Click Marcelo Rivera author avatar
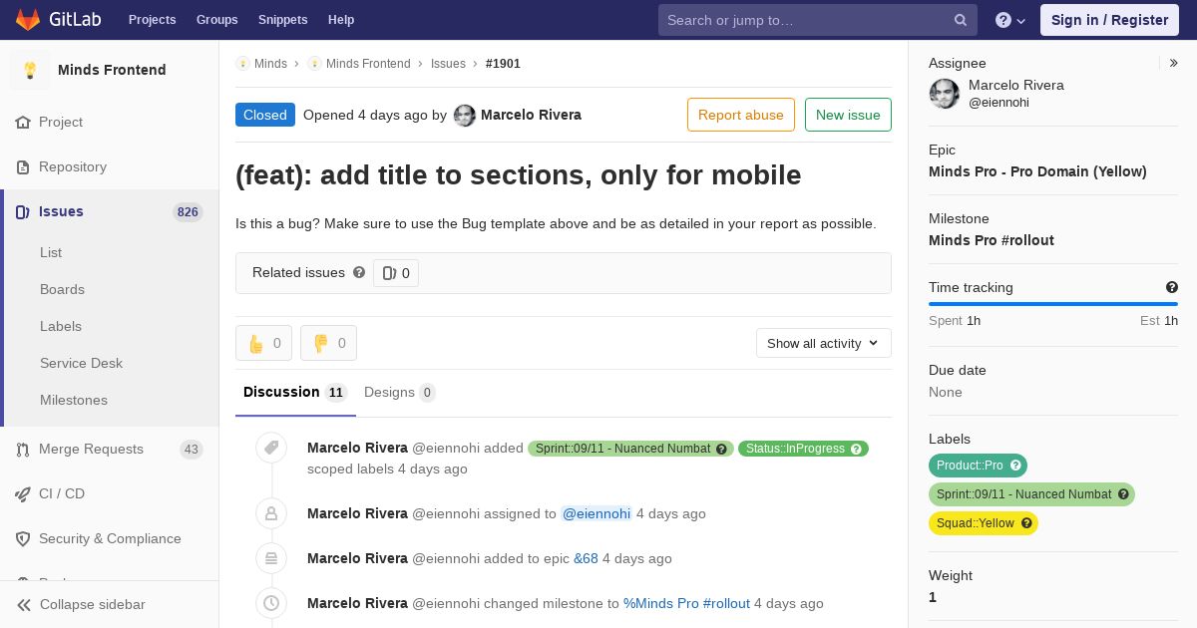The width and height of the screenshot is (1197, 628). pyautogui.click(x=465, y=115)
